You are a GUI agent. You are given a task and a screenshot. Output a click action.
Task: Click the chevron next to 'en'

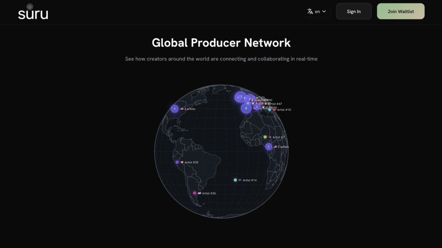[x=324, y=12]
